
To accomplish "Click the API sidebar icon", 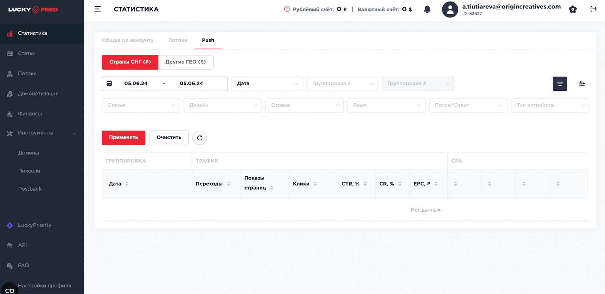I will [10, 246].
